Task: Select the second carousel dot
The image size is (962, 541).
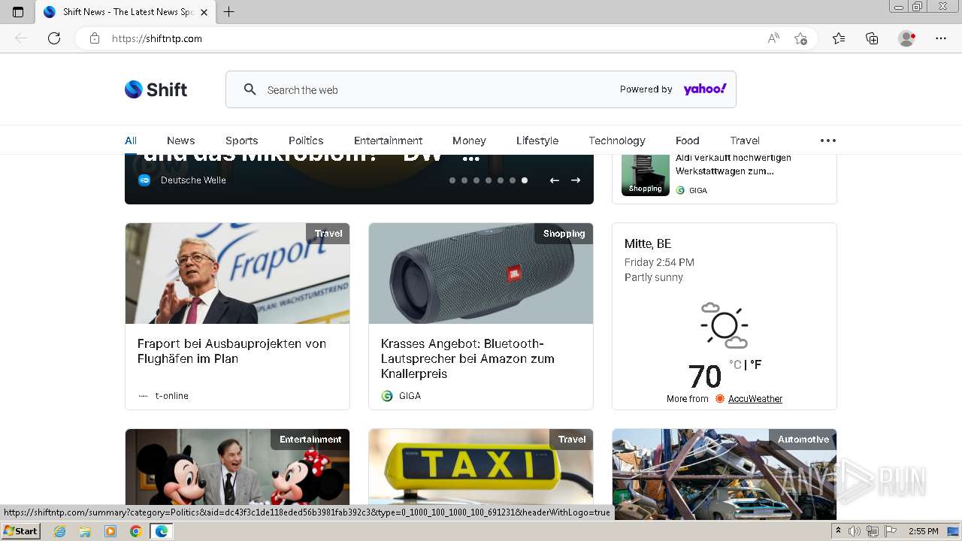Action: 464,180
